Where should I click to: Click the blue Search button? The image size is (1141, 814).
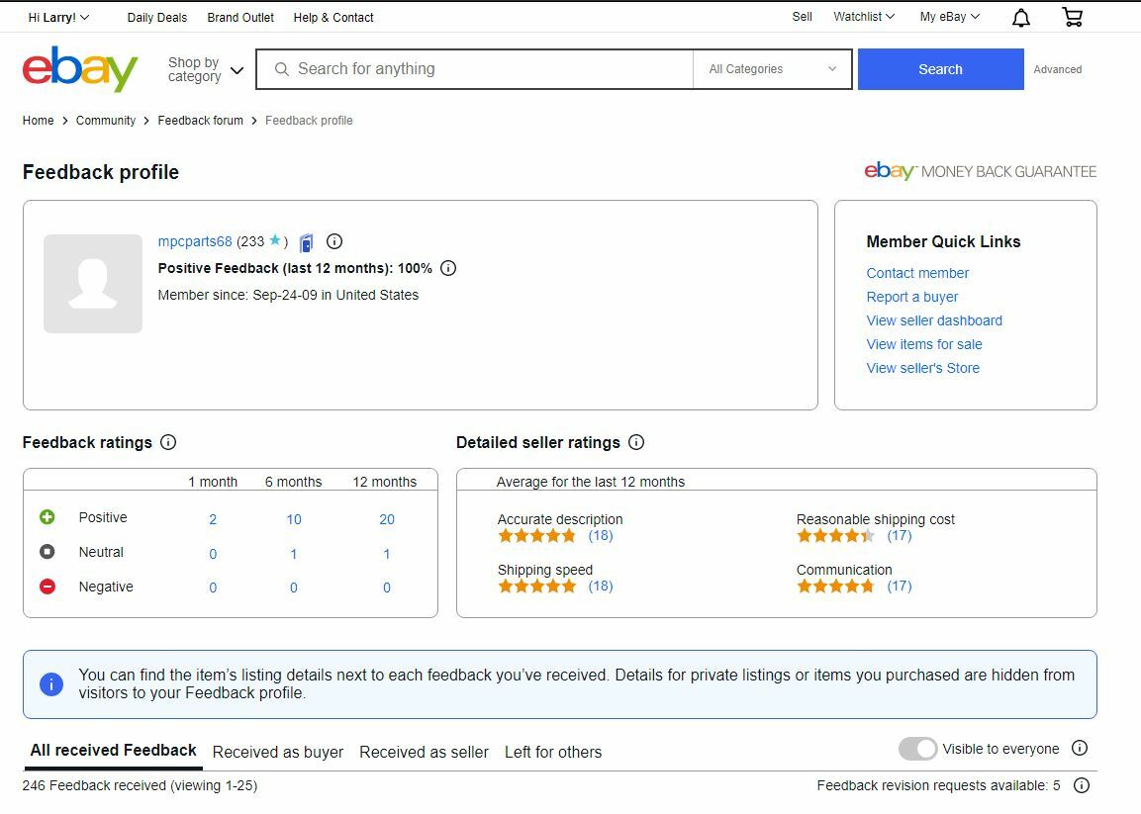[x=940, y=69]
